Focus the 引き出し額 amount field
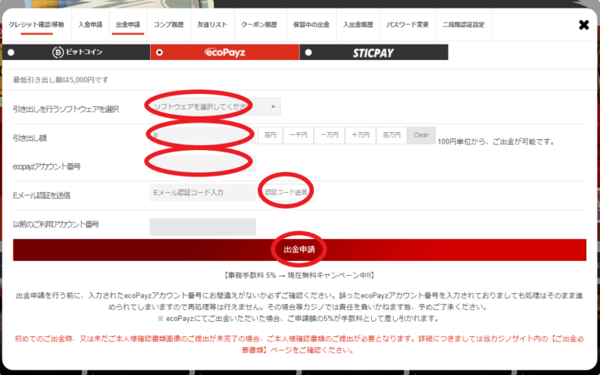Viewport: 600px width, 375px height. pos(202,135)
